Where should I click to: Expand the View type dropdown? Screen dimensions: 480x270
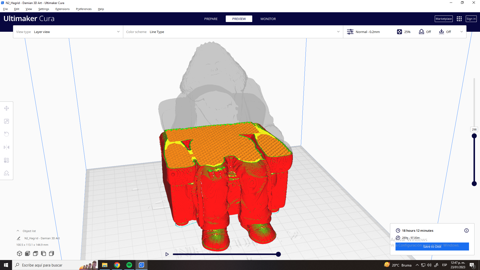point(118,32)
